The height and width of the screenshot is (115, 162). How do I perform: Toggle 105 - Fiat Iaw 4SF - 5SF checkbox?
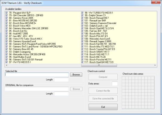[x=82, y=31]
